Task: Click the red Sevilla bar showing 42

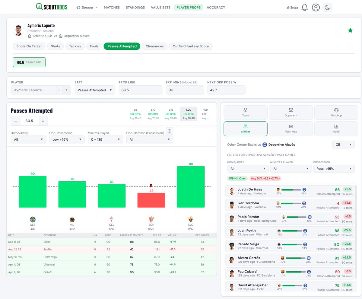Action: pyautogui.click(x=151, y=200)
